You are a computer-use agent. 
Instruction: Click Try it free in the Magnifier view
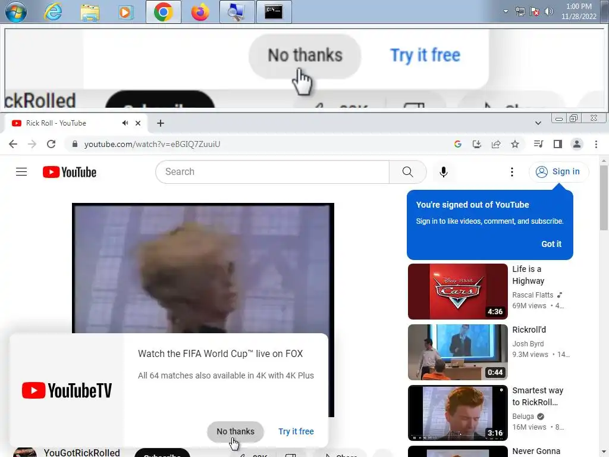tap(425, 55)
